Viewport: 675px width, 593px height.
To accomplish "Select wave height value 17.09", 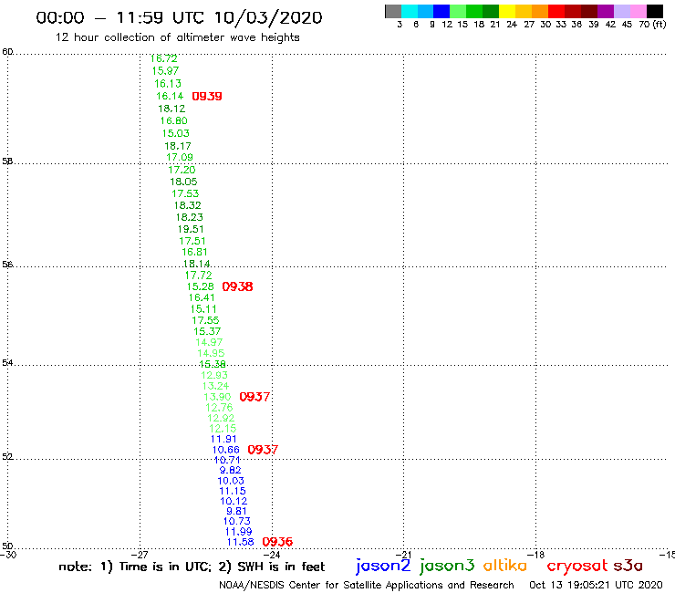I will [x=180, y=158].
